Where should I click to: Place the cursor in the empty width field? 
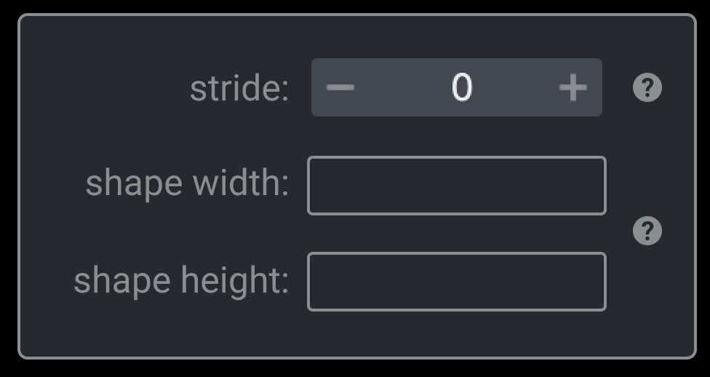coord(456,186)
